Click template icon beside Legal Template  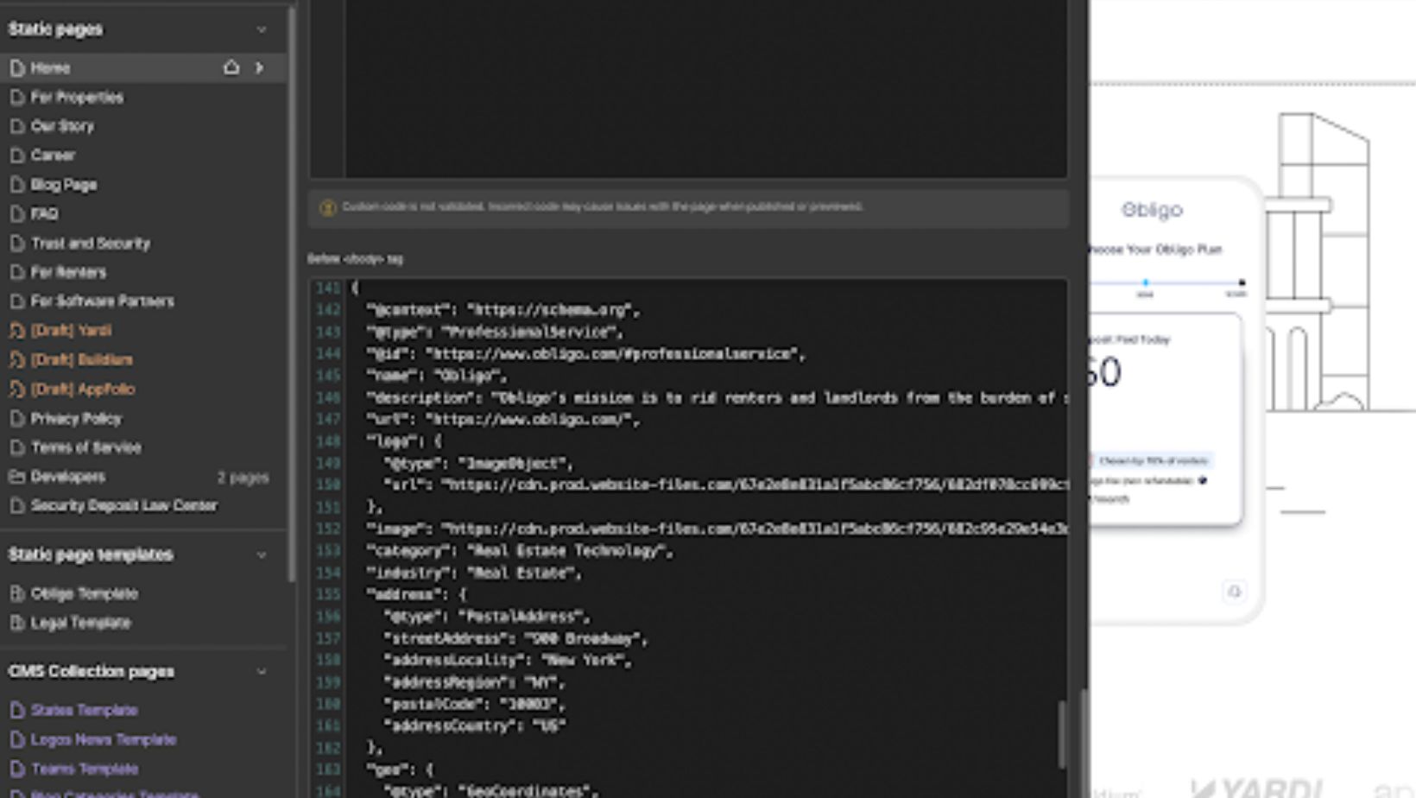point(16,623)
